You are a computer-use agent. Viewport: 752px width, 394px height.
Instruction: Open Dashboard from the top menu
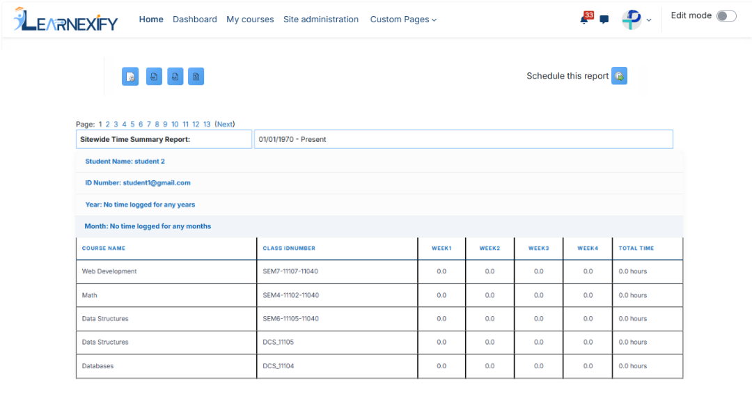[x=195, y=19]
